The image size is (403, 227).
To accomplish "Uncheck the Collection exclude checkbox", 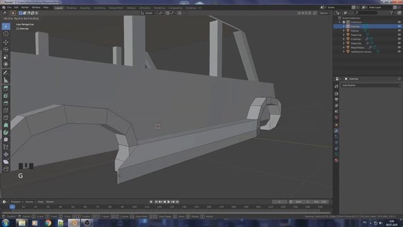I will [344, 22].
